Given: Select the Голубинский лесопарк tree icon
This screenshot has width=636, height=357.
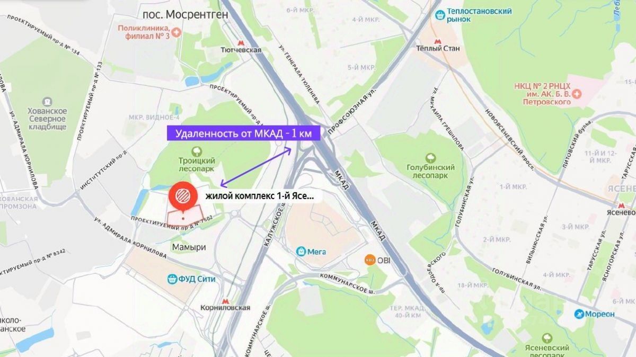Looking at the screenshot, I should point(430,158).
